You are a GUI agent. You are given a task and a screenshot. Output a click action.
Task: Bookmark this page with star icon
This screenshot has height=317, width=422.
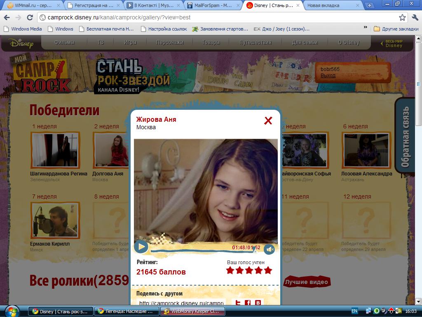[402, 17]
